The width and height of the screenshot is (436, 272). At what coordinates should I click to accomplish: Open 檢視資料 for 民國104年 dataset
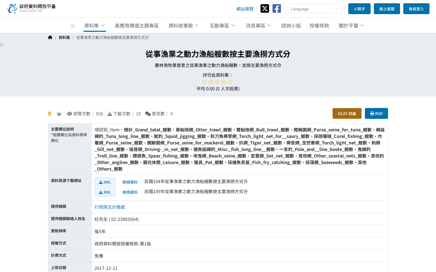[x=130, y=182]
